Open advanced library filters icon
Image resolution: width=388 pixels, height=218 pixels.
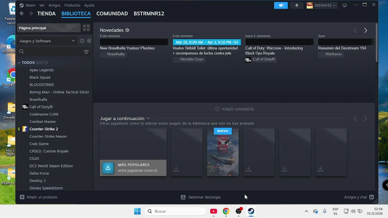(x=86, y=52)
